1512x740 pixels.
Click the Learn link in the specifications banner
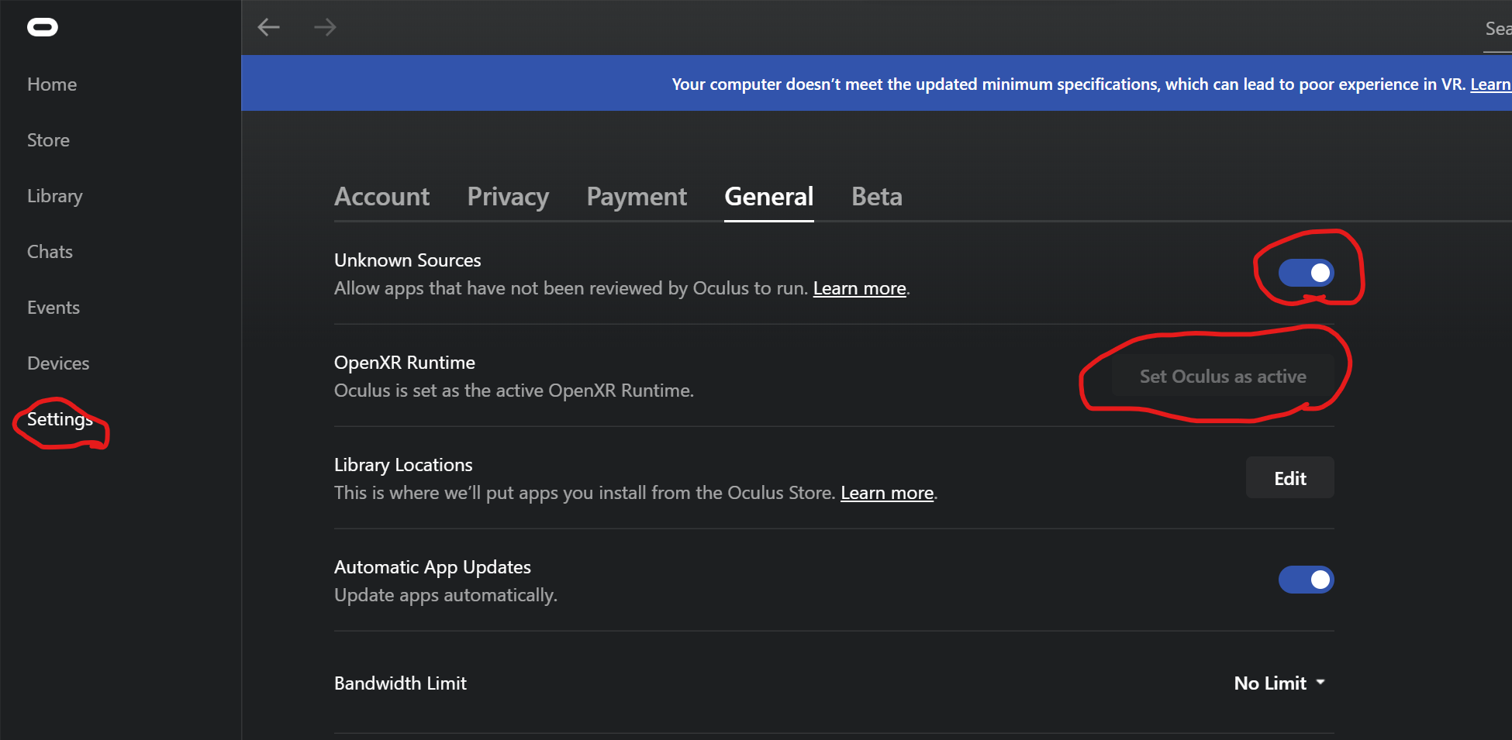1491,84
